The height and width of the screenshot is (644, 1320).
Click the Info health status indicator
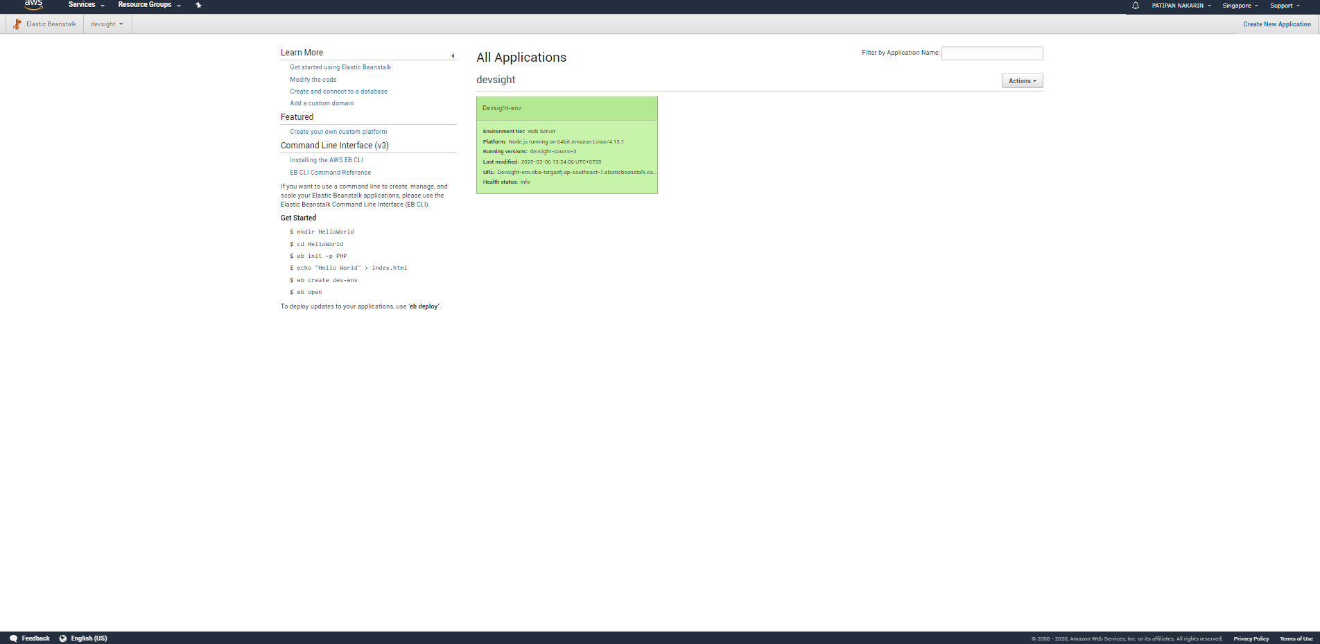[x=526, y=182]
